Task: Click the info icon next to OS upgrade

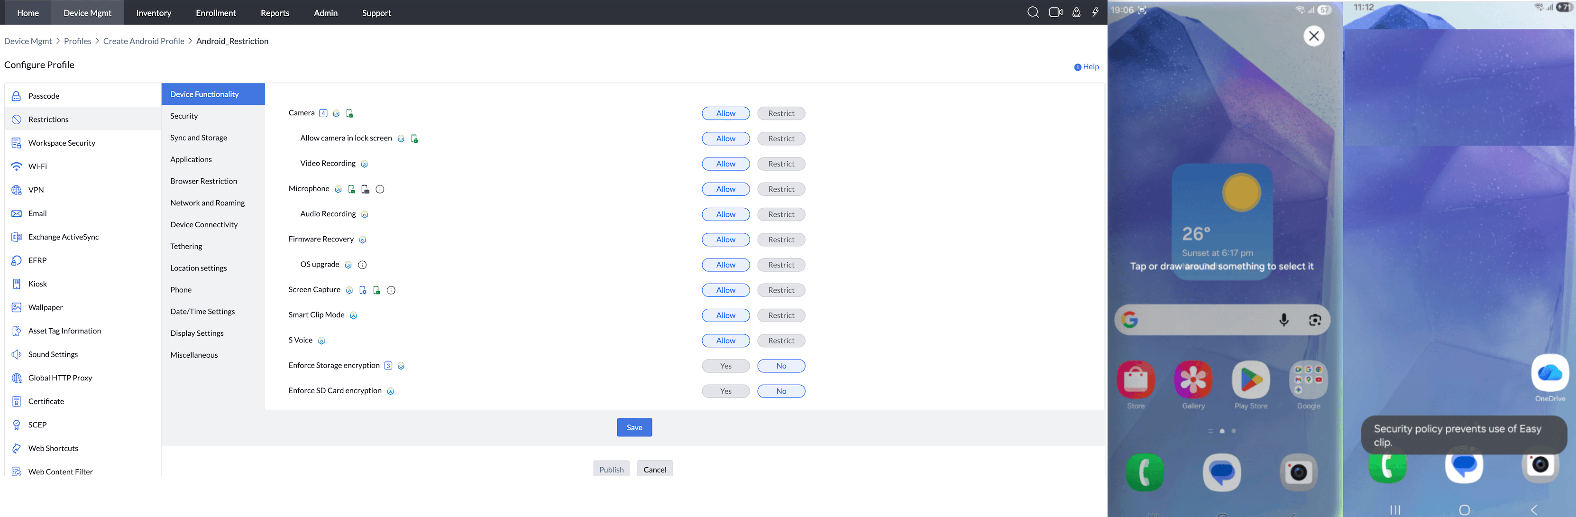Action: click(x=362, y=265)
